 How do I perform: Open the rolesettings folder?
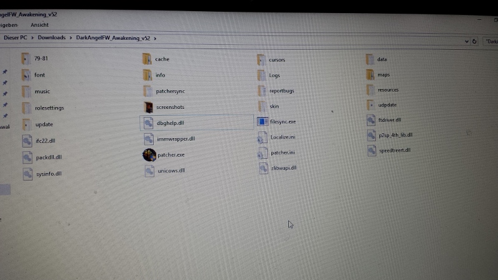coord(49,108)
